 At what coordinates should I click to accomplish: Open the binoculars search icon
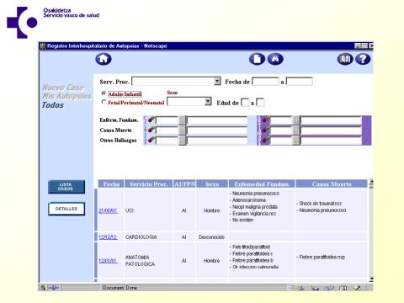[275, 59]
